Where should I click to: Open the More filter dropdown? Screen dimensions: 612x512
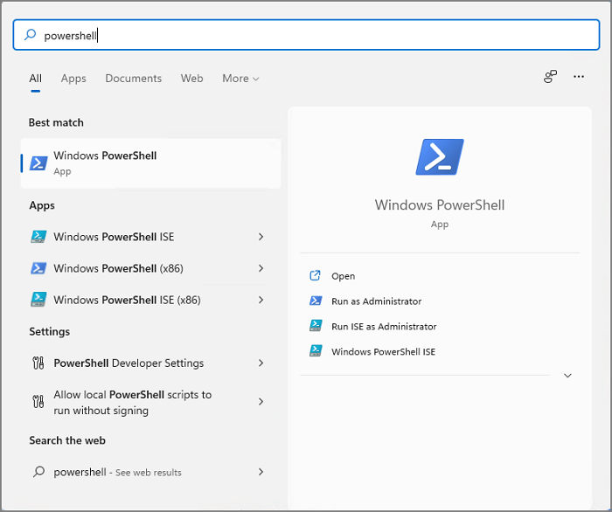(240, 79)
